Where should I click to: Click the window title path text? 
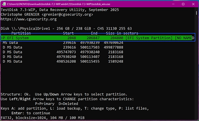click(x=58, y=4)
